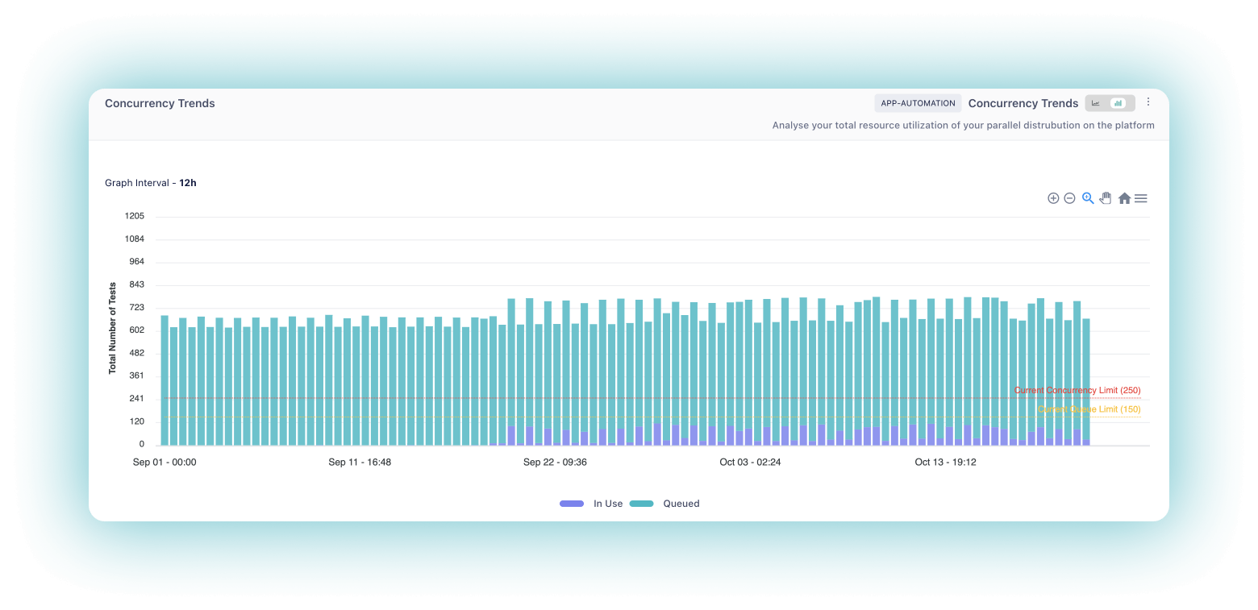Open the three-dot widget menu
The image size is (1258, 610).
click(x=1148, y=102)
